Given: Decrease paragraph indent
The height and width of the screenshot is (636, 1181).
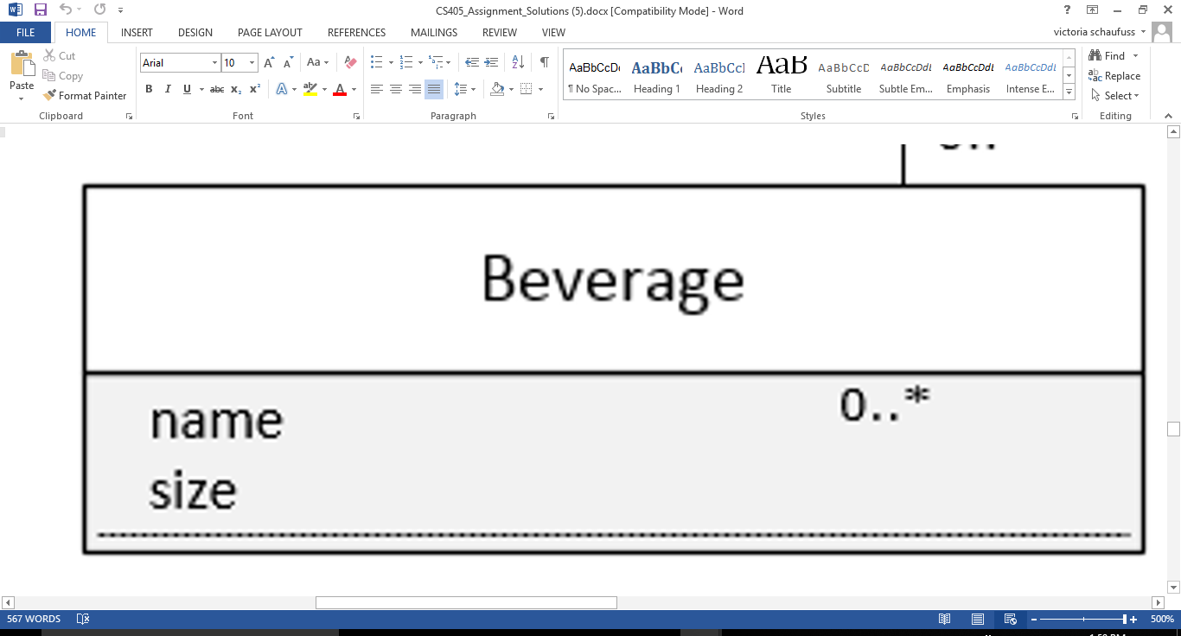Looking at the screenshot, I should pos(471,63).
